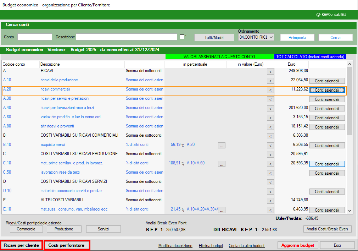Click the '<' arrow for acquisto merci
The image size is (358, 251).
[270, 146]
